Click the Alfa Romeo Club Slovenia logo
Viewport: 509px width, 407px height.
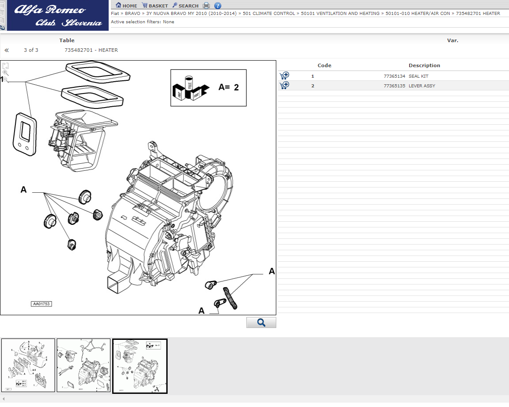(x=58, y=15)
